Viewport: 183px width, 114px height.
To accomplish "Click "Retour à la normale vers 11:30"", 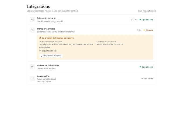I will (110, 44).
